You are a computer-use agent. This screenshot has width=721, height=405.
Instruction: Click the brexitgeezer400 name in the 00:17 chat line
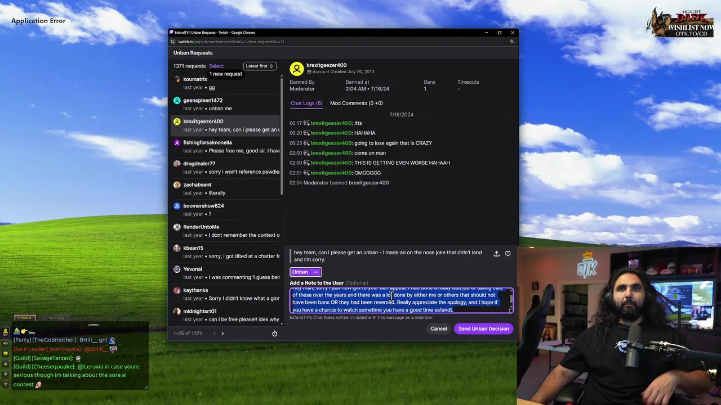pos(331,123)
